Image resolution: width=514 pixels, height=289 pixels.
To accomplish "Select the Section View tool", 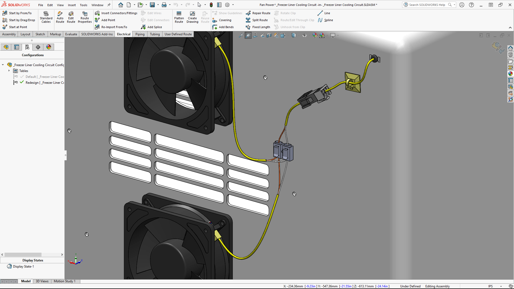I will [269, 35].
